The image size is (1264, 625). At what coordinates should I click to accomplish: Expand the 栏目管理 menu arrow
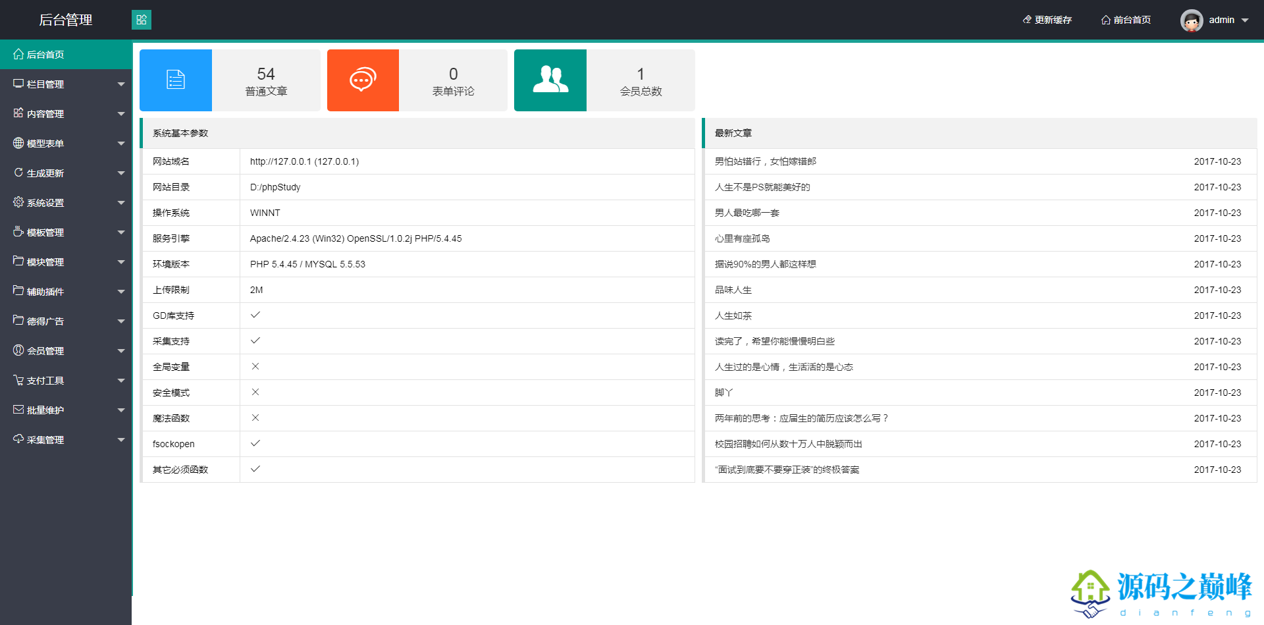121,84
